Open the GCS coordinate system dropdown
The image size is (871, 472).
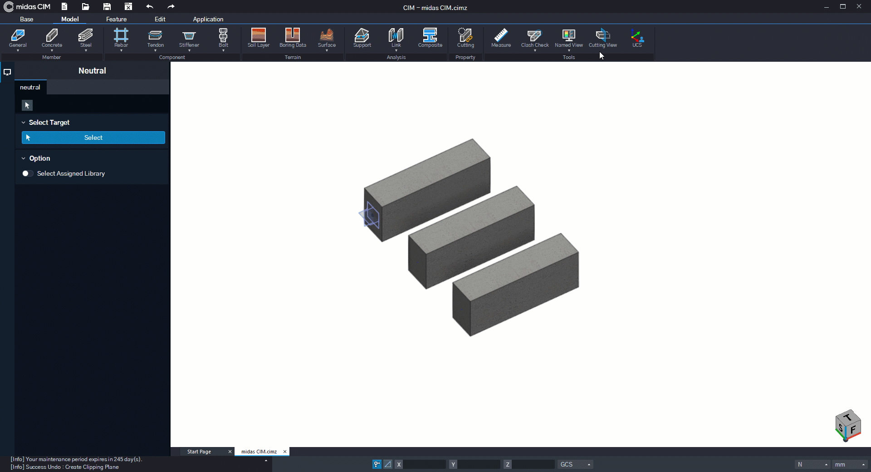tap(575, 464)
